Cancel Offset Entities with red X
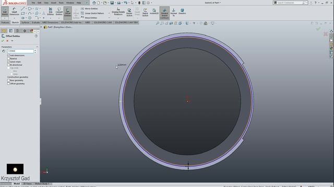334x187 pixels. [7, 41]
